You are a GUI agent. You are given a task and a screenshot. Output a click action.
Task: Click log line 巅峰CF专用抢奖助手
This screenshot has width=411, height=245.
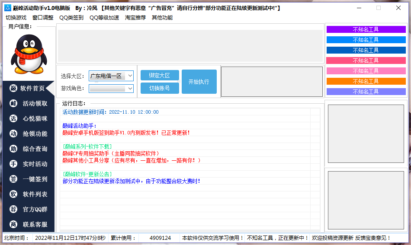[111, 153]
